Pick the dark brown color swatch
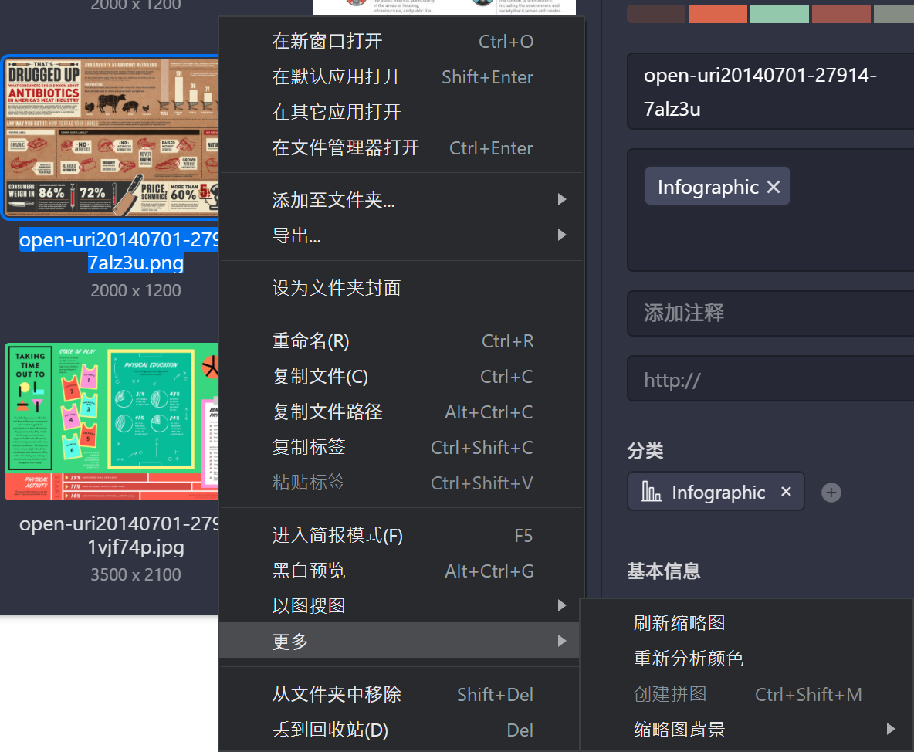This screenshot has height=752, width=914. click(x=656, y=13)
